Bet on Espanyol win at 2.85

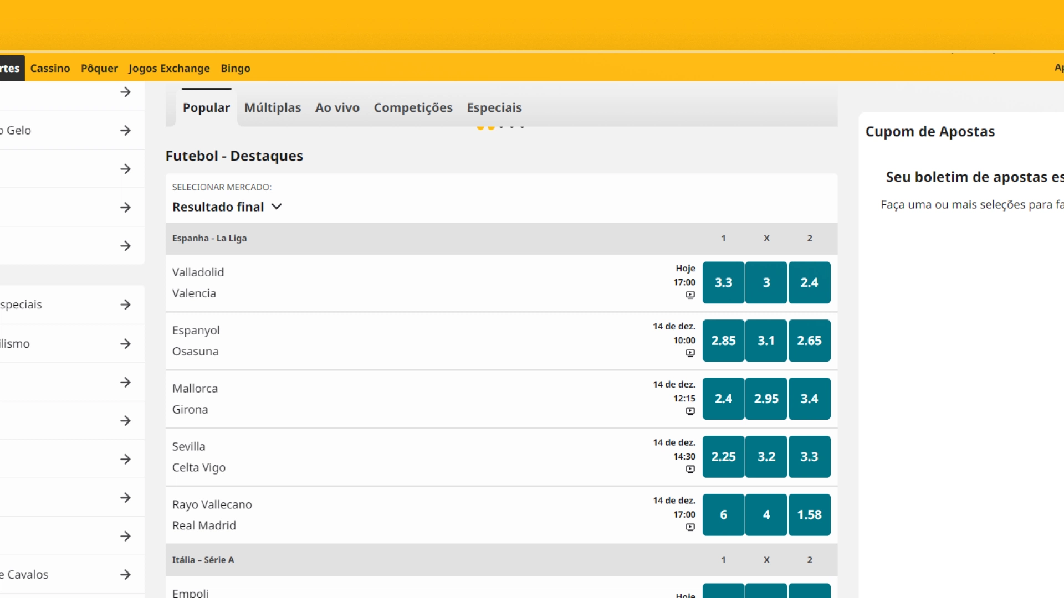(x=723, y=341)
